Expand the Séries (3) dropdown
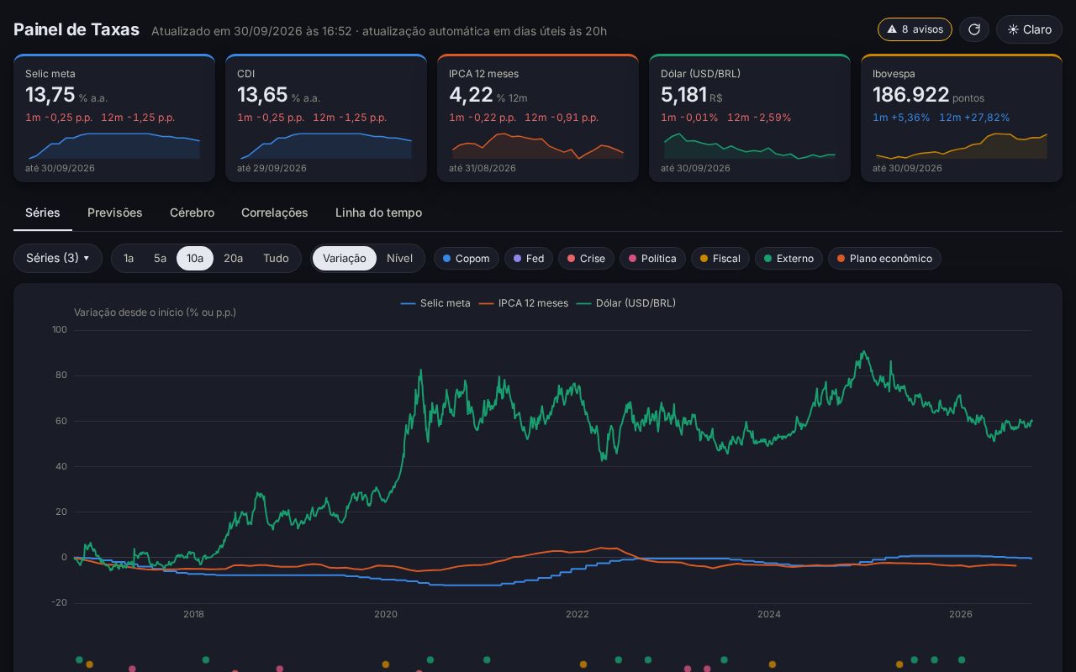The width and height of the screenshot is (1076, 672). point(58,258)
